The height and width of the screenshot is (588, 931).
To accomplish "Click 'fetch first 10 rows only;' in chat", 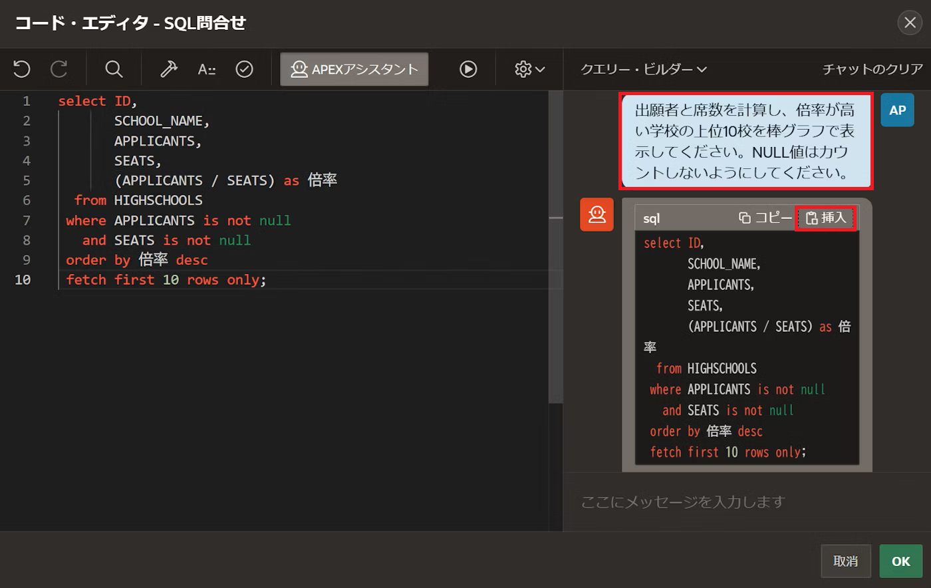I will click(728, 452).
